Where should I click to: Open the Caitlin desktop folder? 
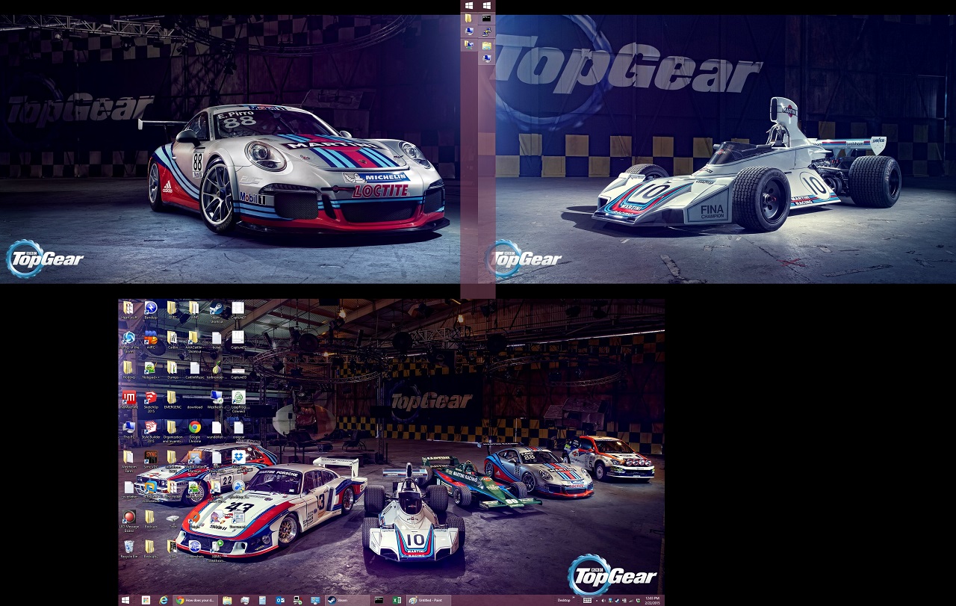click(173, 341)
